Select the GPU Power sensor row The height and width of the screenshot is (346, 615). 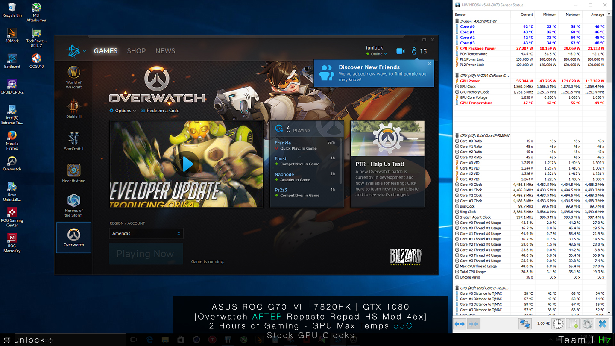pos(530,81)
